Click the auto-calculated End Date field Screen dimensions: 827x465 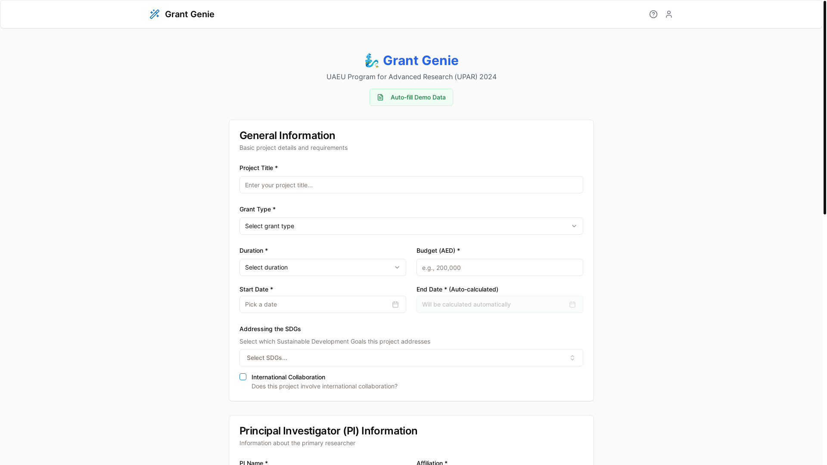(500, 304)
